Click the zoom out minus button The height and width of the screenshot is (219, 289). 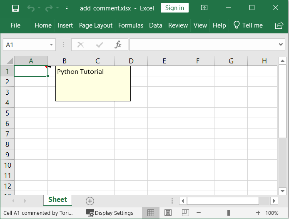[199, 213]
